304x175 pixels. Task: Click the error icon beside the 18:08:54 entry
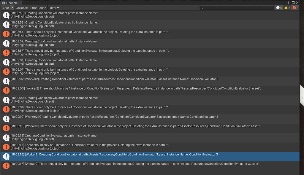click(6, 34)
